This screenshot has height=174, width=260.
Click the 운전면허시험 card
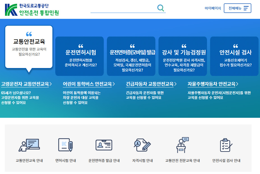tap(79, 56)
